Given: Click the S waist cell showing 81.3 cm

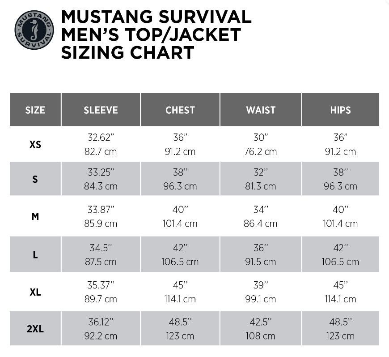Looking at the screenshot, I should [x=261, y=186].
